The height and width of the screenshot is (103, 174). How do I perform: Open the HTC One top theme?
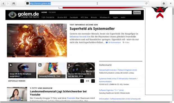click(x=84, y=17)
